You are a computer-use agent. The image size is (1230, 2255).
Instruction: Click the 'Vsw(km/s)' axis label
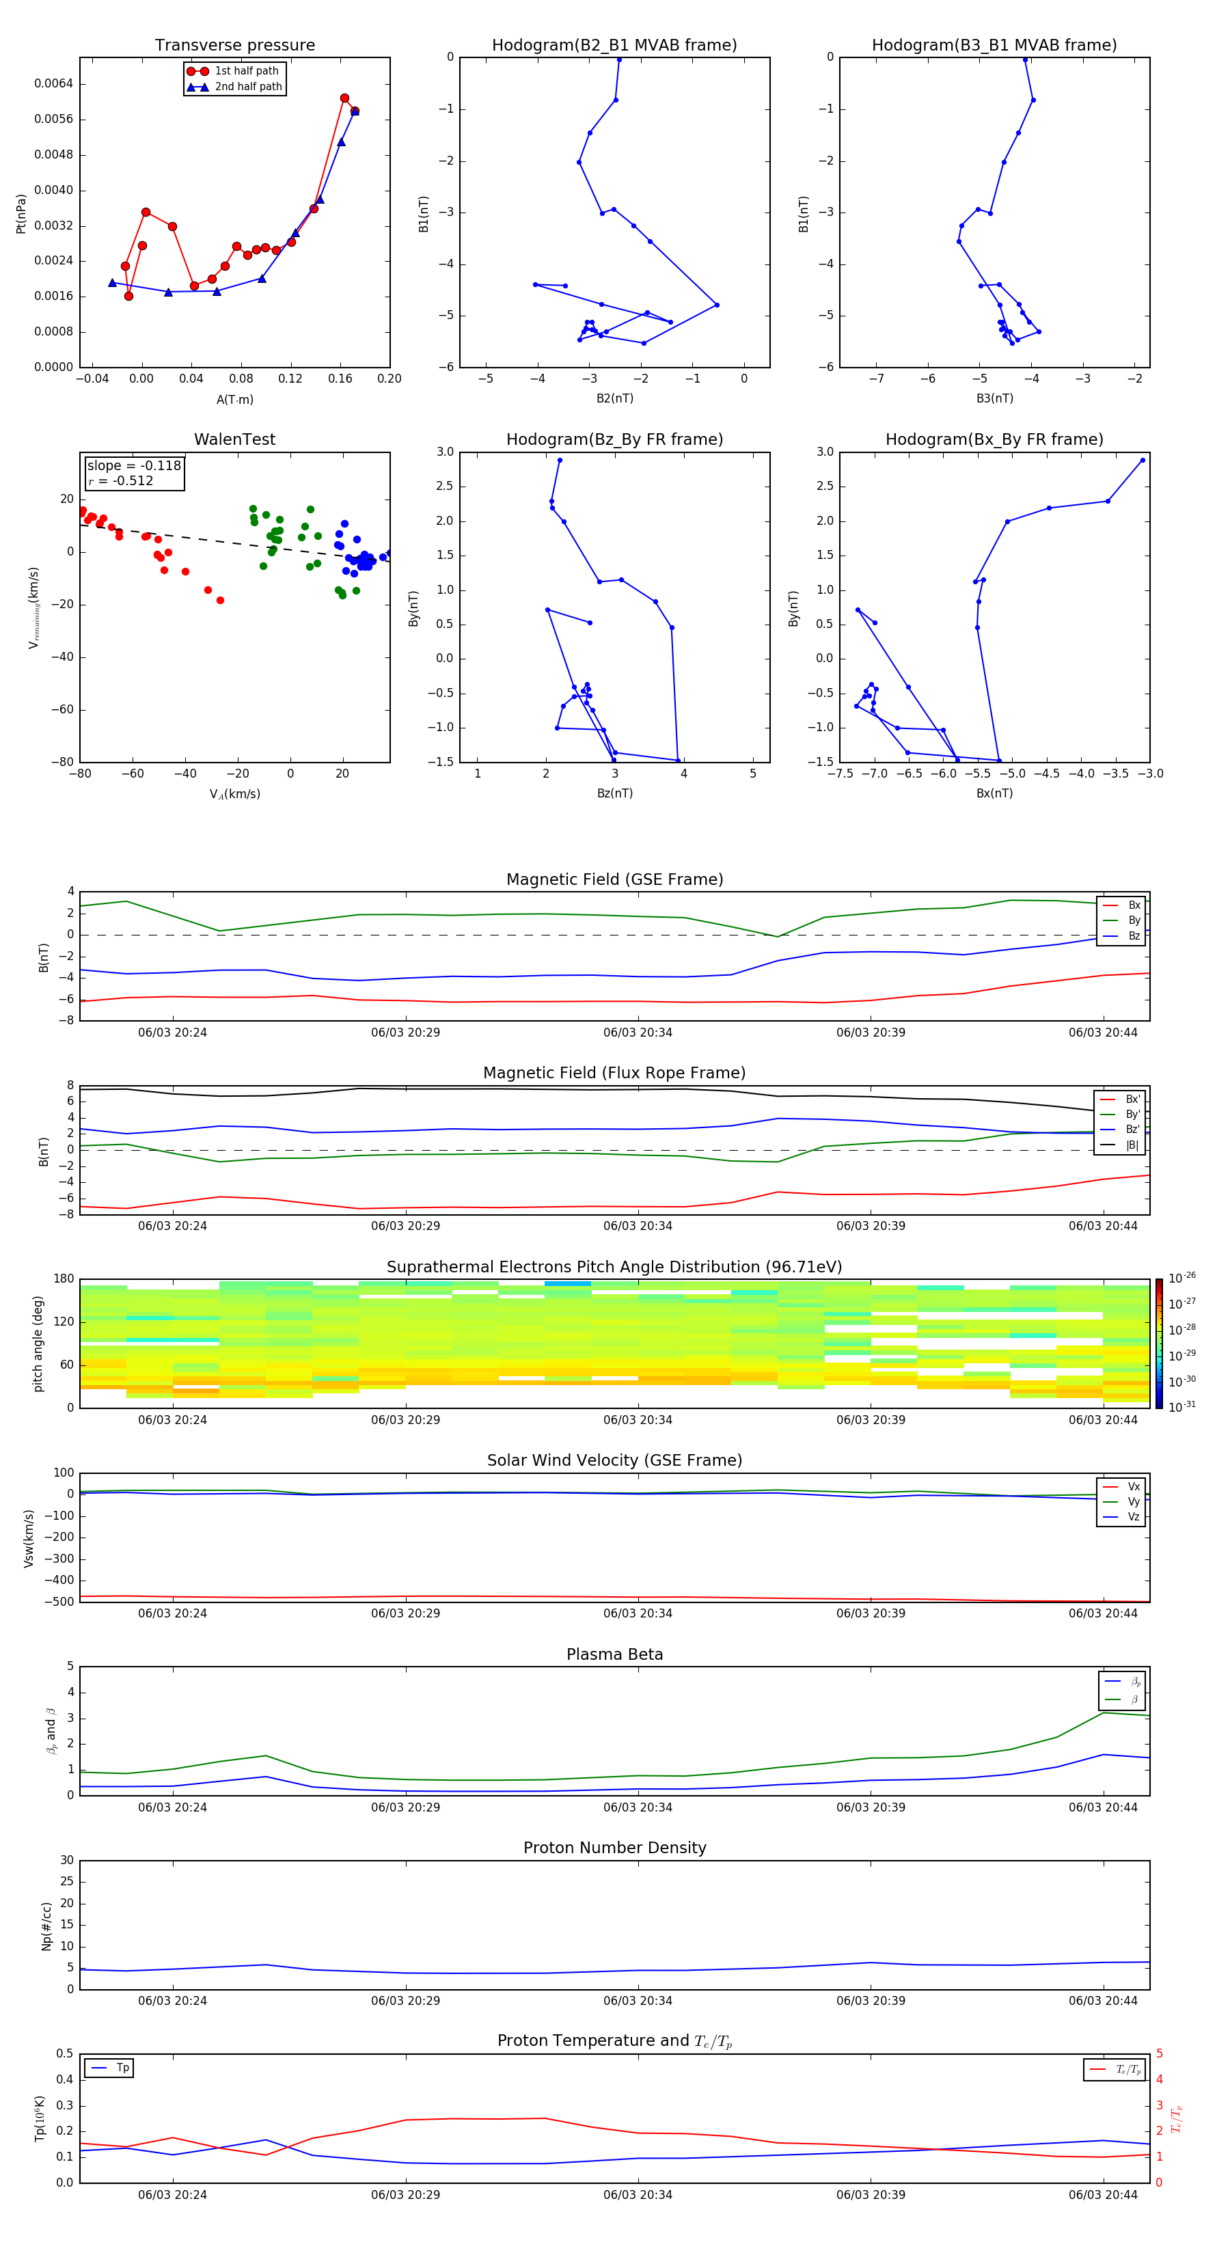pos(28,1538)
